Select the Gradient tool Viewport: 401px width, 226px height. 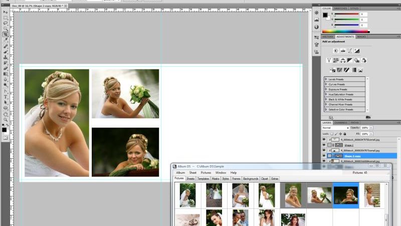pos(6,74)
